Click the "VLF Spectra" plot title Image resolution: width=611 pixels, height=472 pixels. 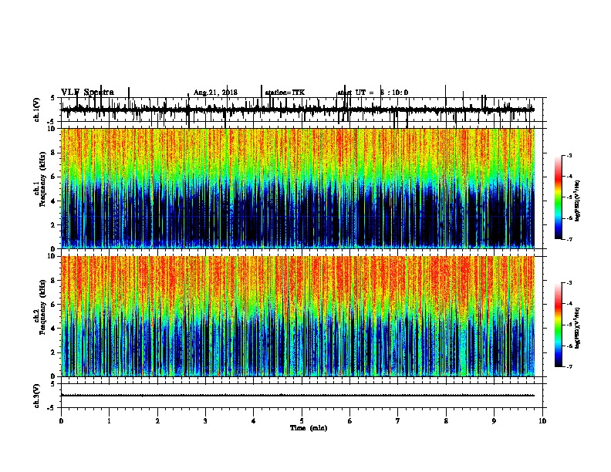[x=87, y=93]
